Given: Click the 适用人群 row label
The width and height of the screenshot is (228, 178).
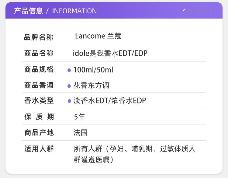Looking at the screenshot, I should [x=39, y=149].
